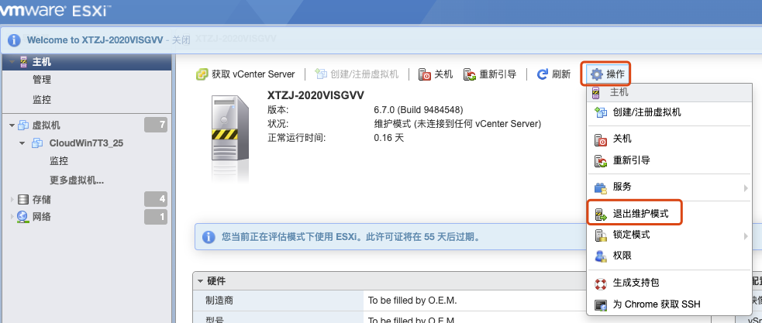
Task: Click the network count badge 1
Action: point(156,217)
